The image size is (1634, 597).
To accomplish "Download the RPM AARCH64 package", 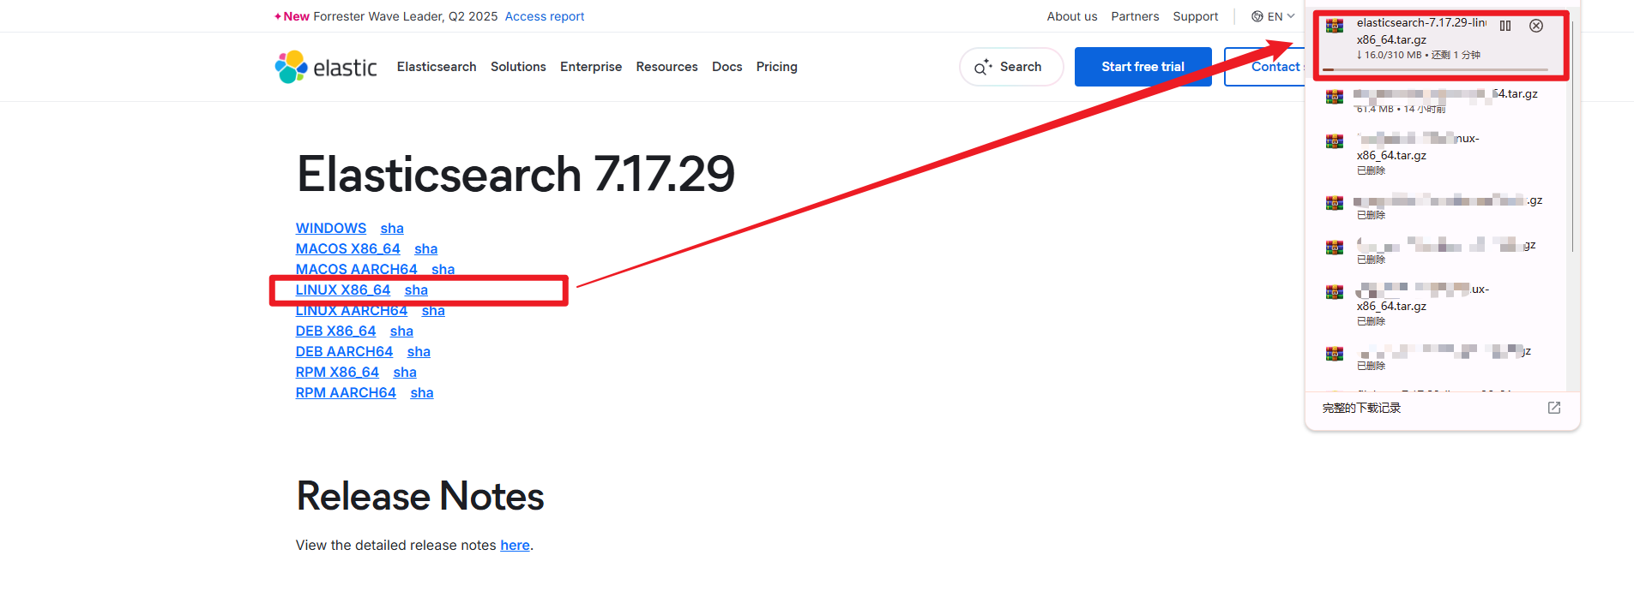I will pyautogui.click(x=346, y=392).
